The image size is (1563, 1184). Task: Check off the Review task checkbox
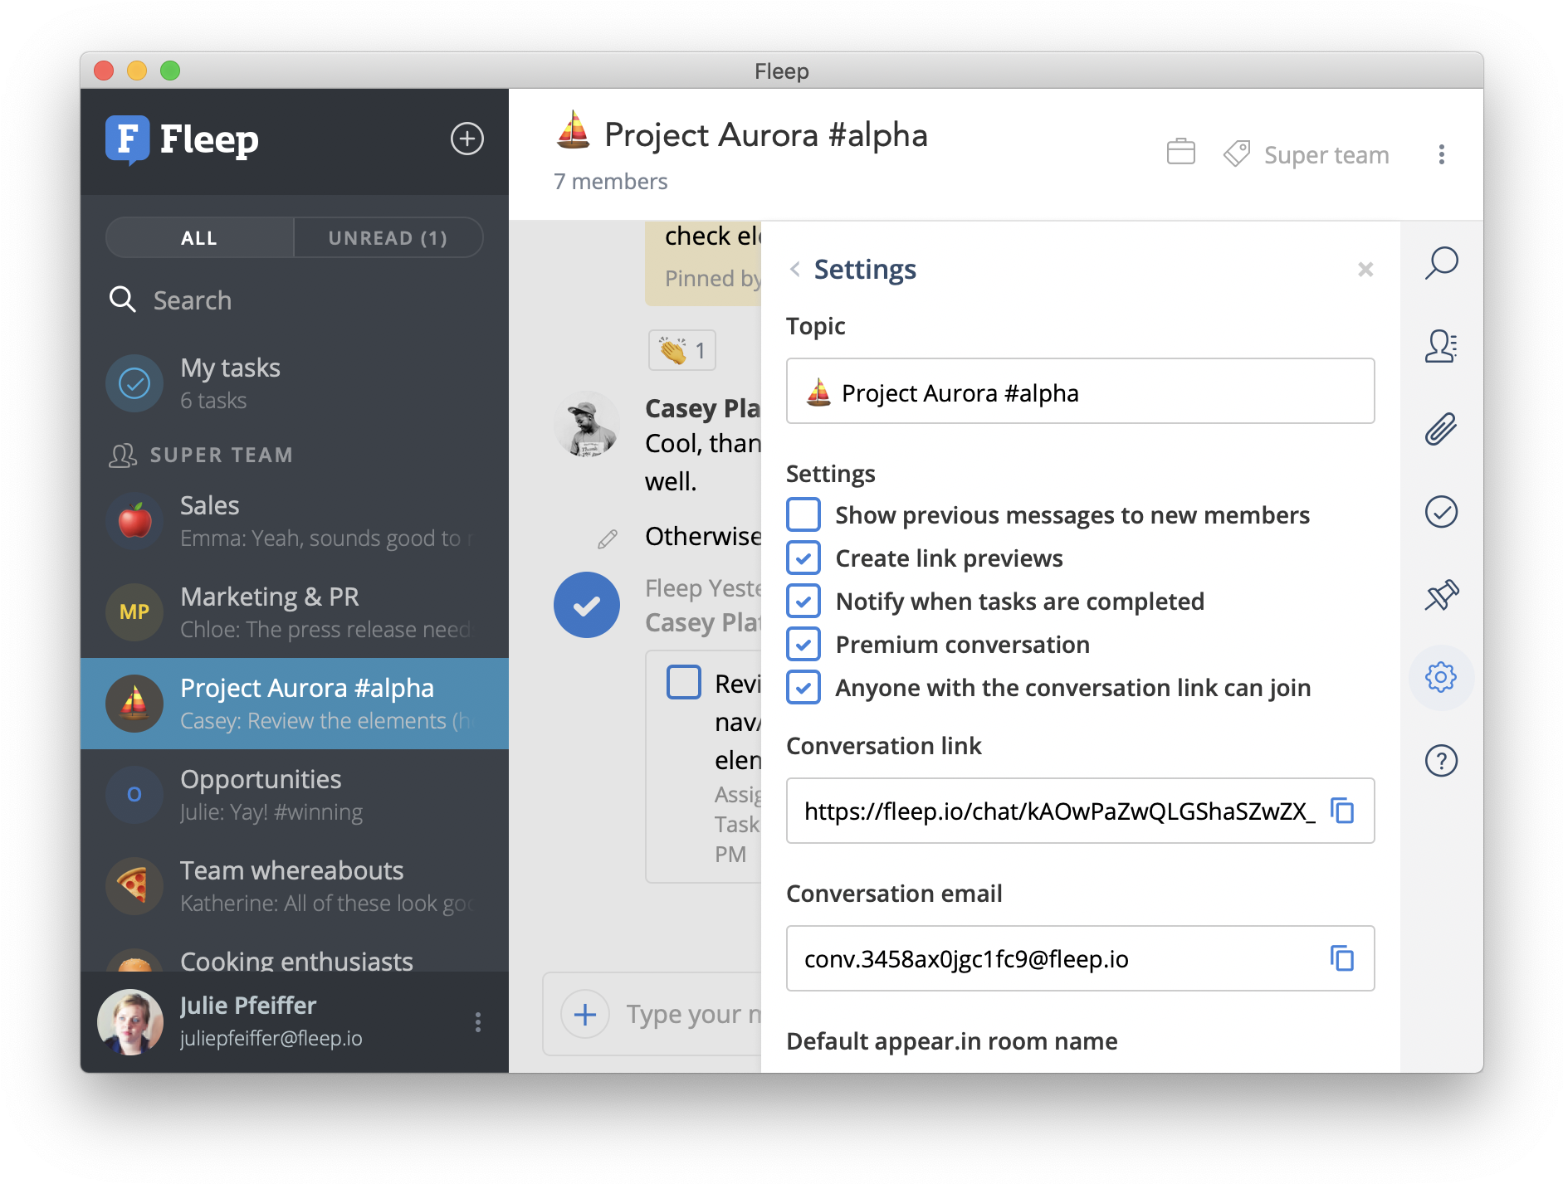[x=683, y=683]
